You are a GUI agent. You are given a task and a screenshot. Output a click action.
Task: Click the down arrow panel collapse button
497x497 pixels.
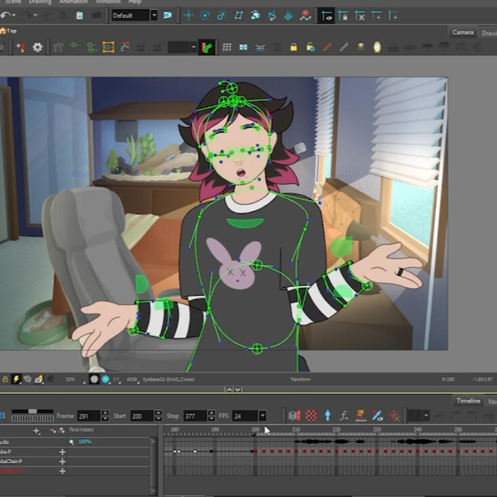click(238, 389)
